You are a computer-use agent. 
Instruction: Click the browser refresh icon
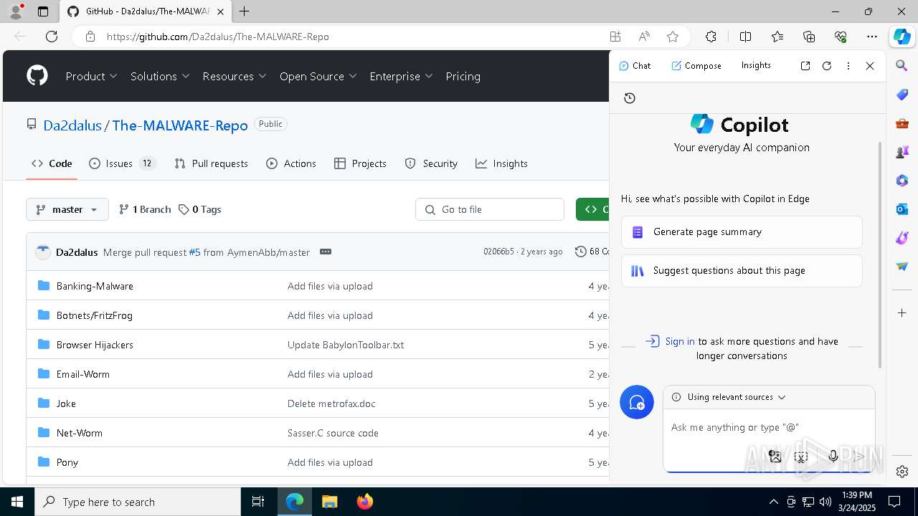(x=52, y=37)
